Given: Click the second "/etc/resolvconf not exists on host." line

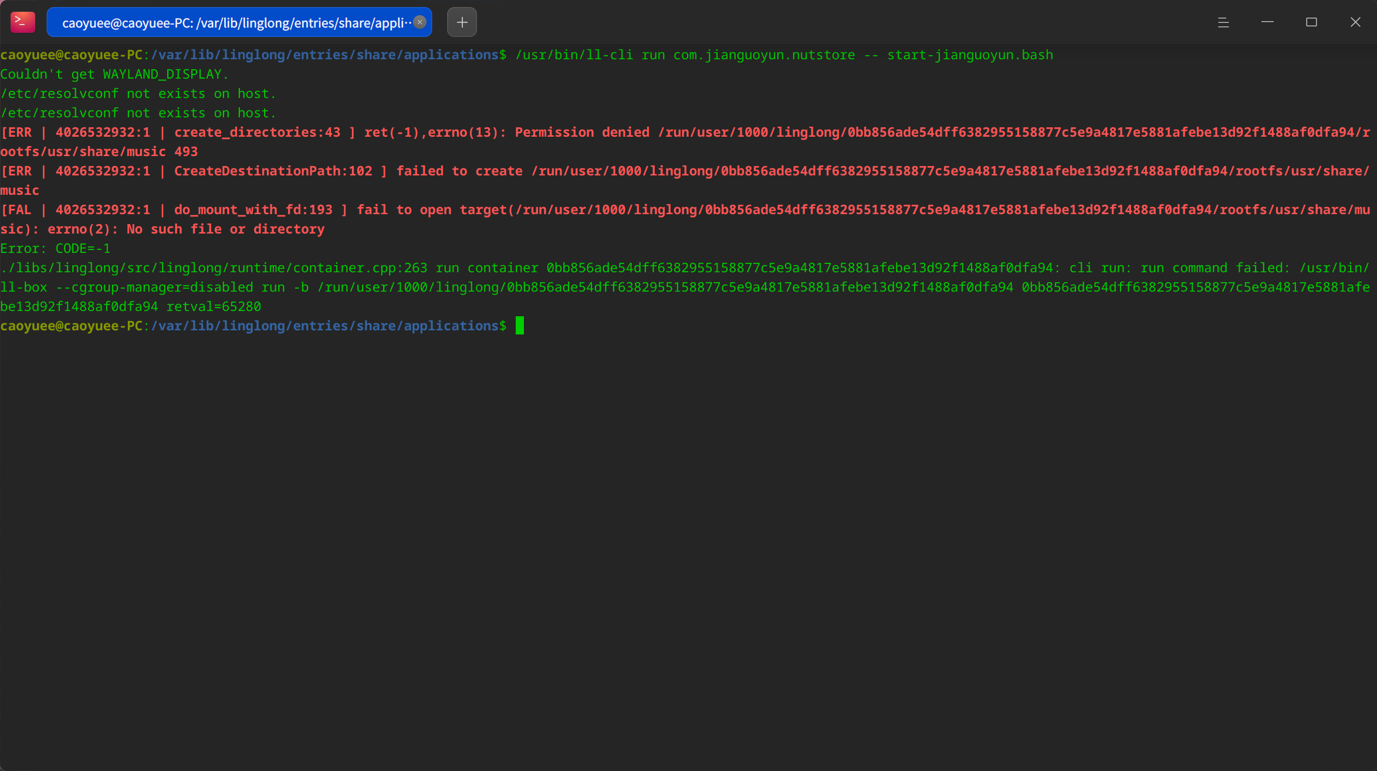Looking at the screenshot, I should [138, 113].
